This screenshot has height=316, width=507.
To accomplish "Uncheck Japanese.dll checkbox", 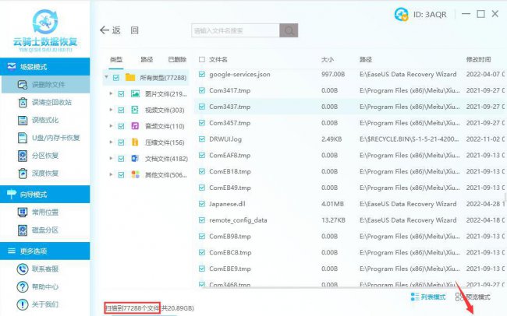I will click(x=202, y=204).
